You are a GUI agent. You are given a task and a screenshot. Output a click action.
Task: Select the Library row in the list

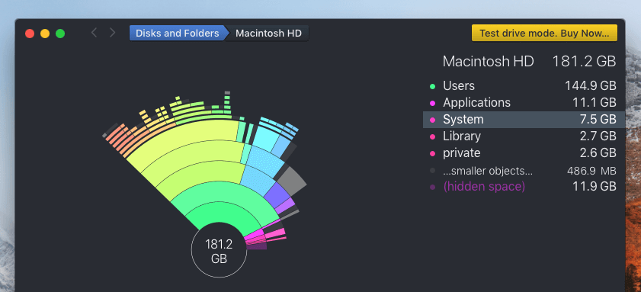coord(524,136)
